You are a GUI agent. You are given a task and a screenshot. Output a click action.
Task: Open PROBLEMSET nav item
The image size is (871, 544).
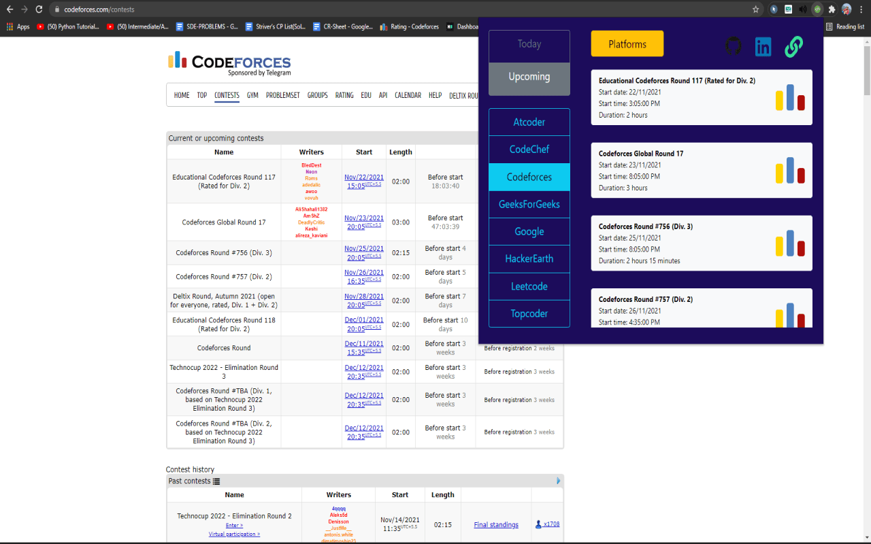[283, 95]
